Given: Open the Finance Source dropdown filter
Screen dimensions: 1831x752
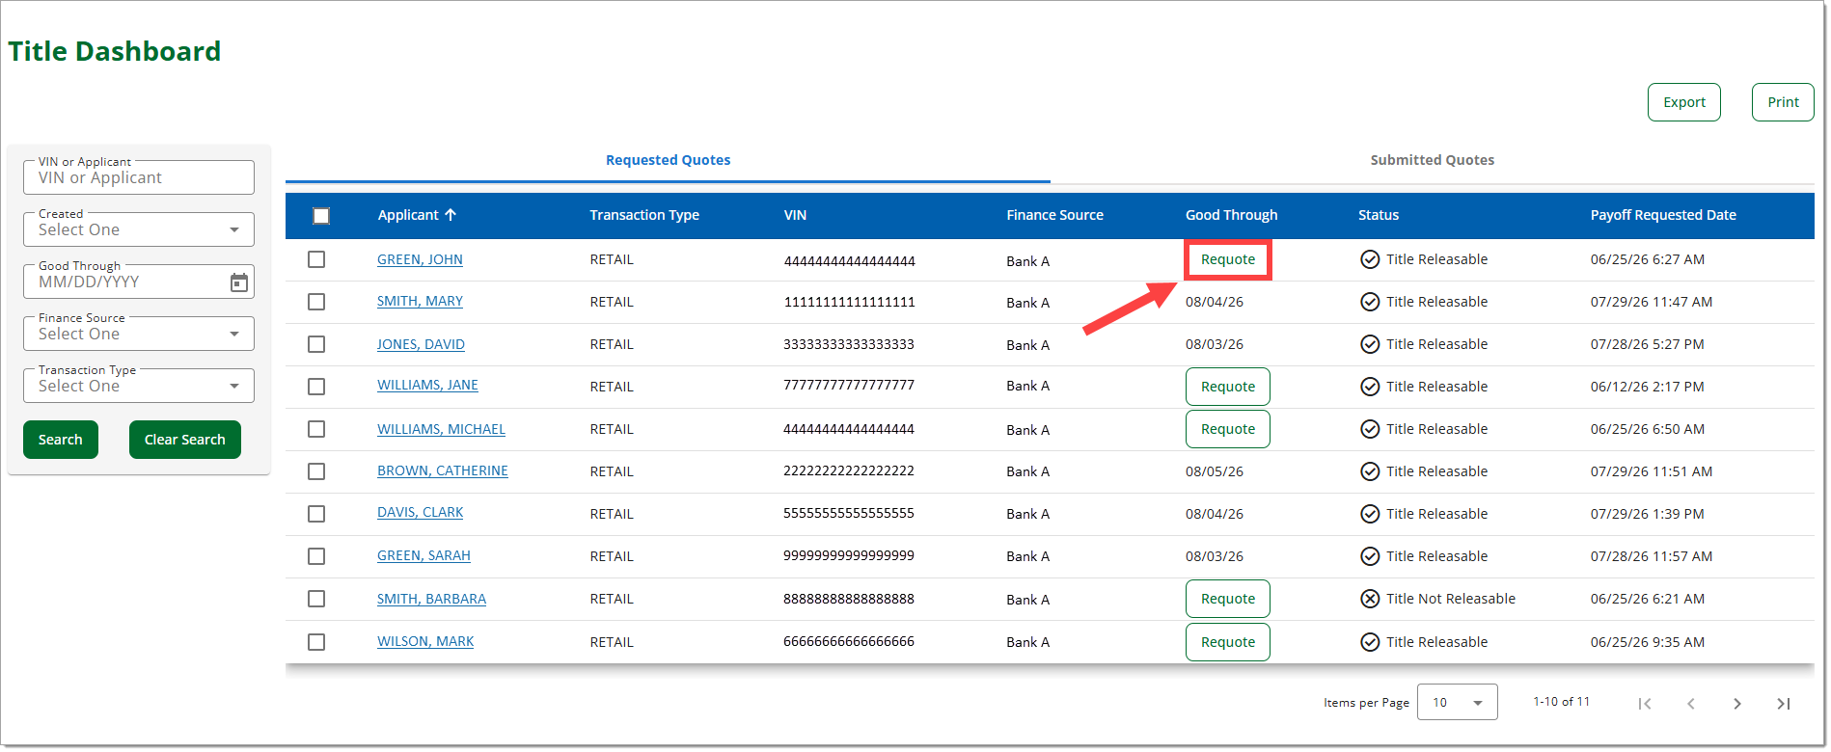Looking at the screenshot, I should (x=139, y=334).
